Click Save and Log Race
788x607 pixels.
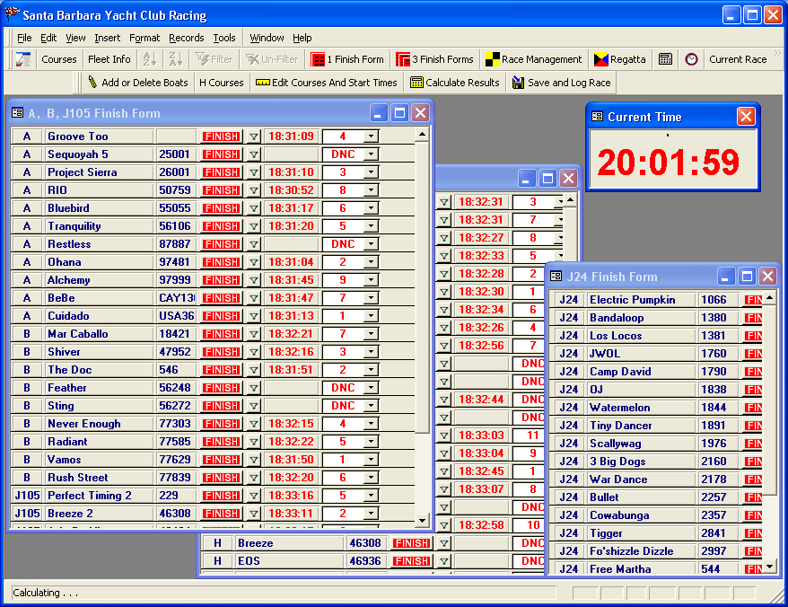561,83
